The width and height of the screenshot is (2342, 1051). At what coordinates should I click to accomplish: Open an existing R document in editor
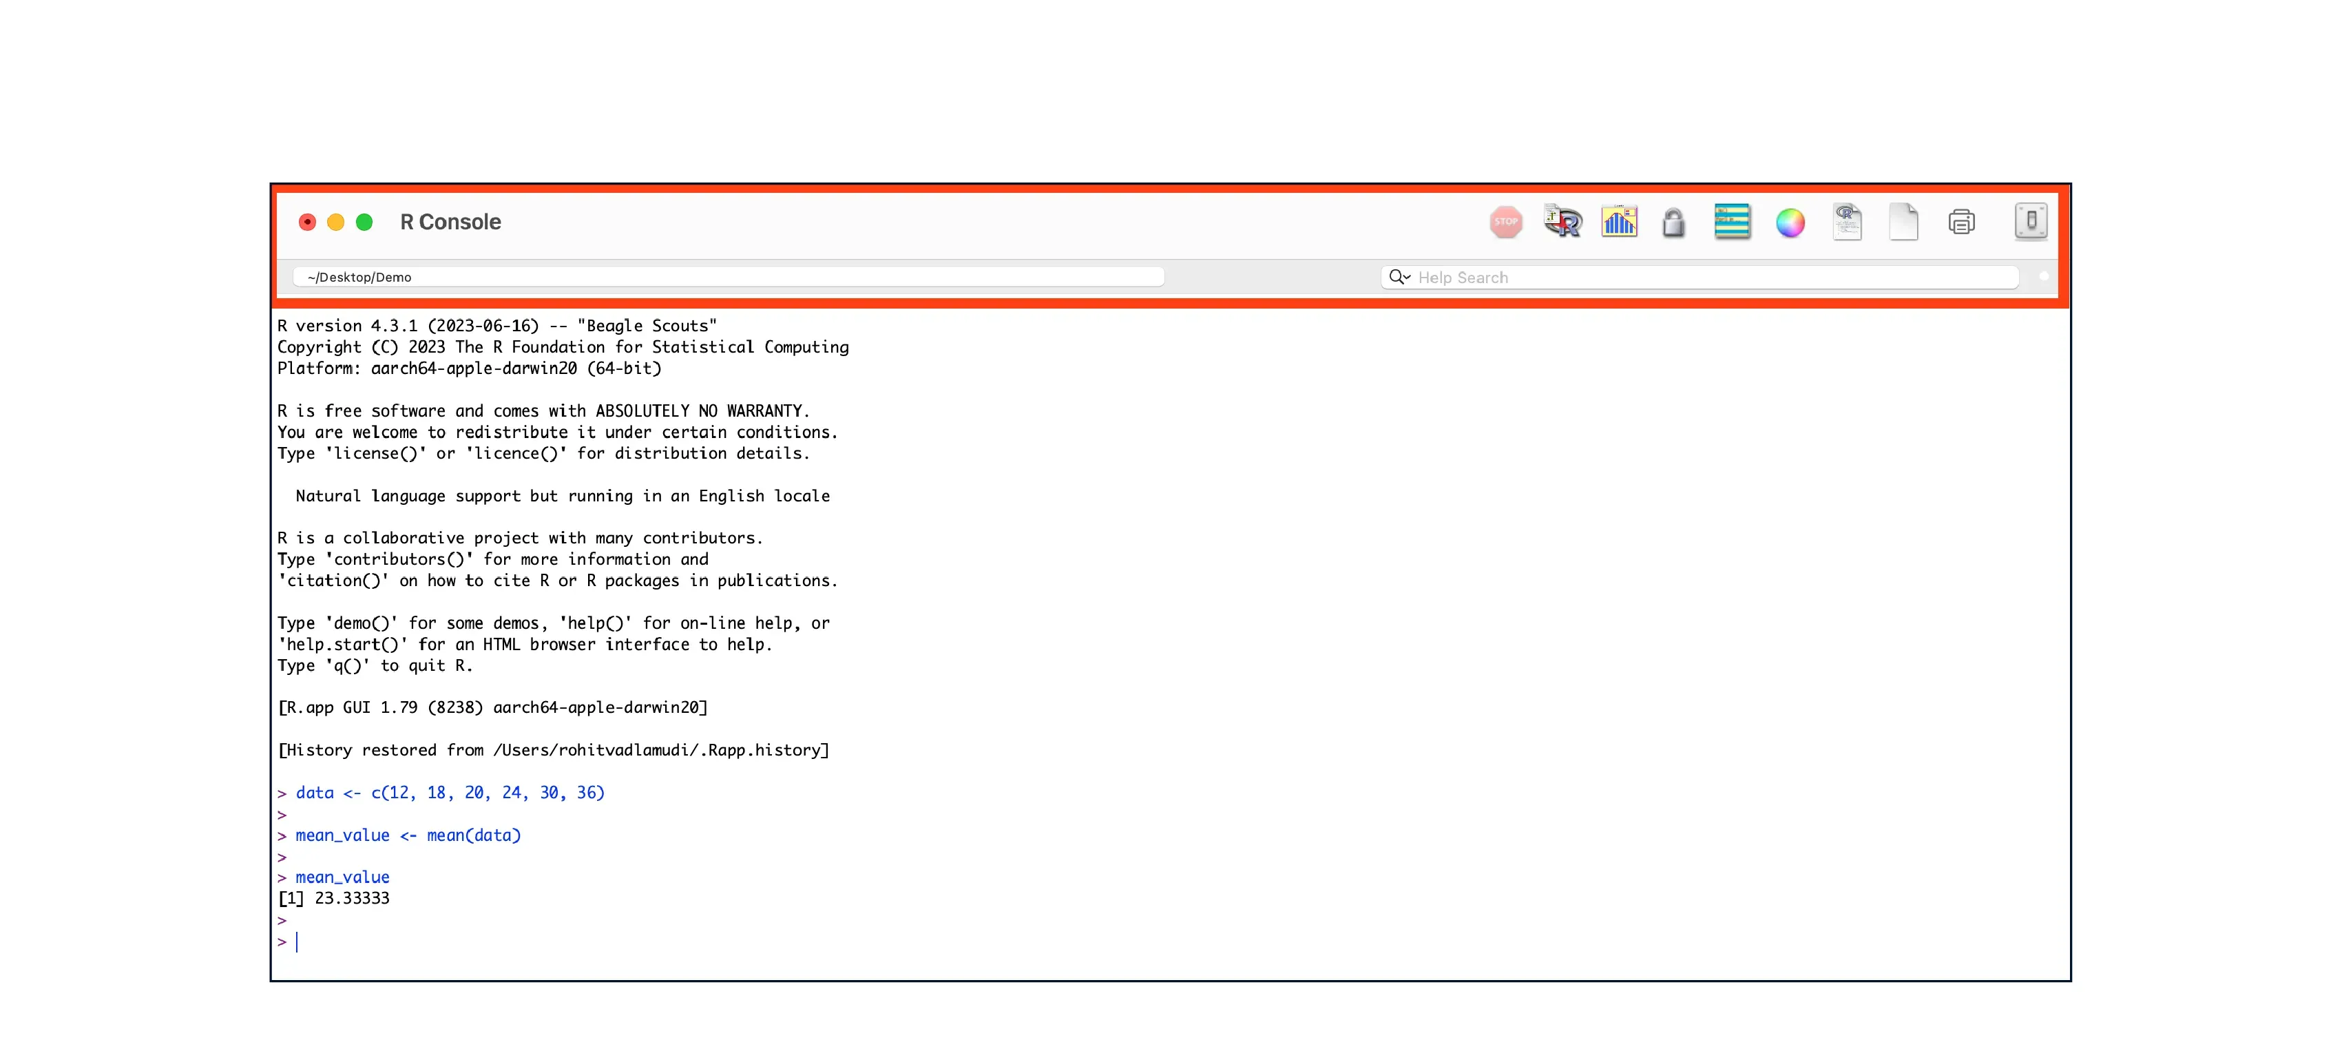tap(1846, 222)
